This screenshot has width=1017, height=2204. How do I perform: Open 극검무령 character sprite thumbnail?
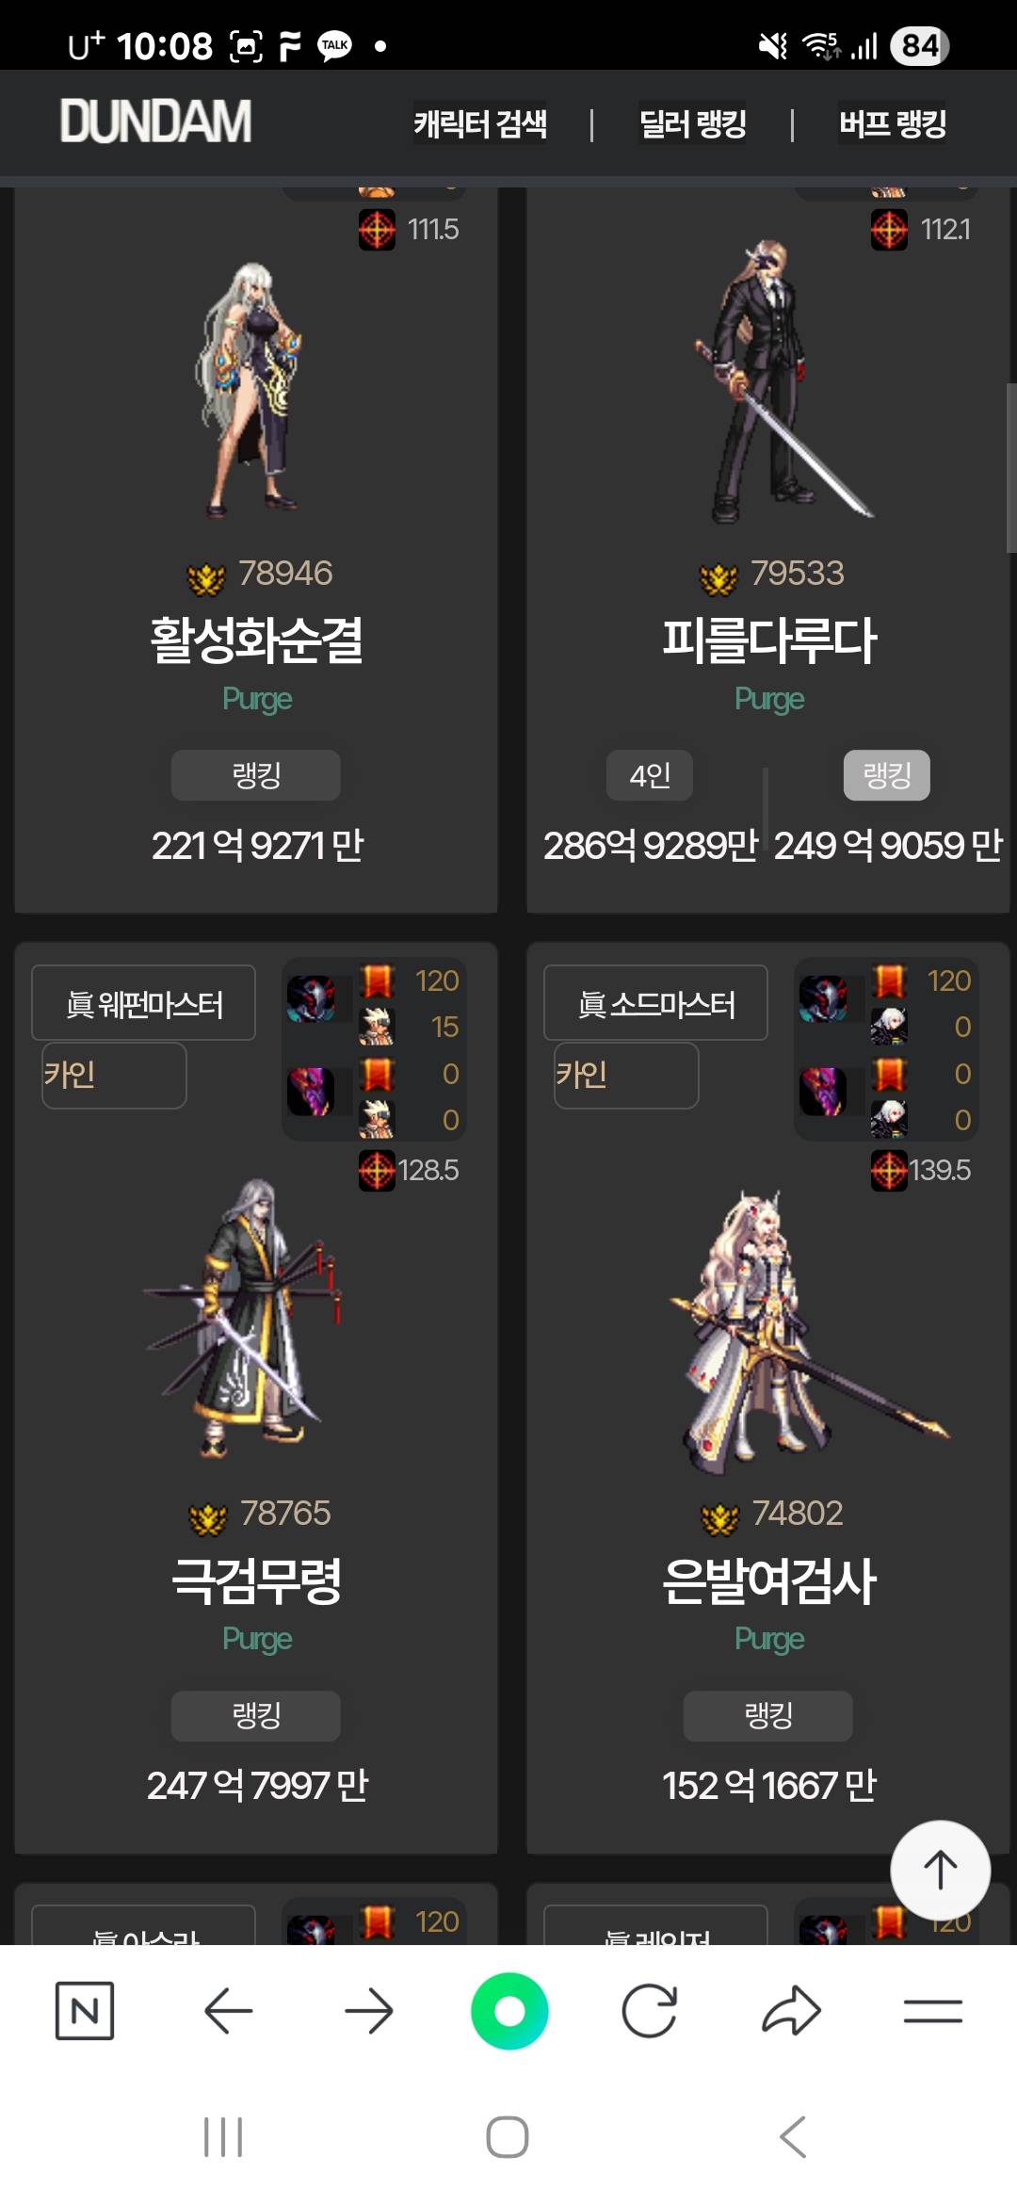[245, 1319]
